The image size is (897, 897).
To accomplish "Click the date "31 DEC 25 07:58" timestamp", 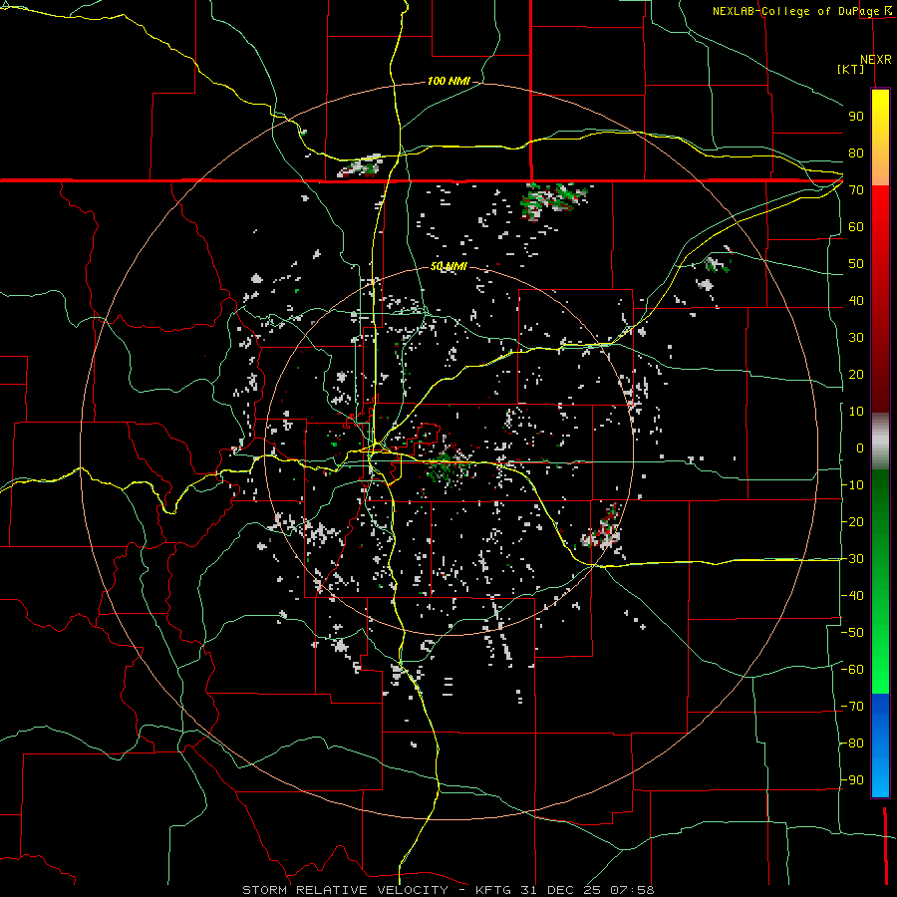I will click(x=587, y=890).
